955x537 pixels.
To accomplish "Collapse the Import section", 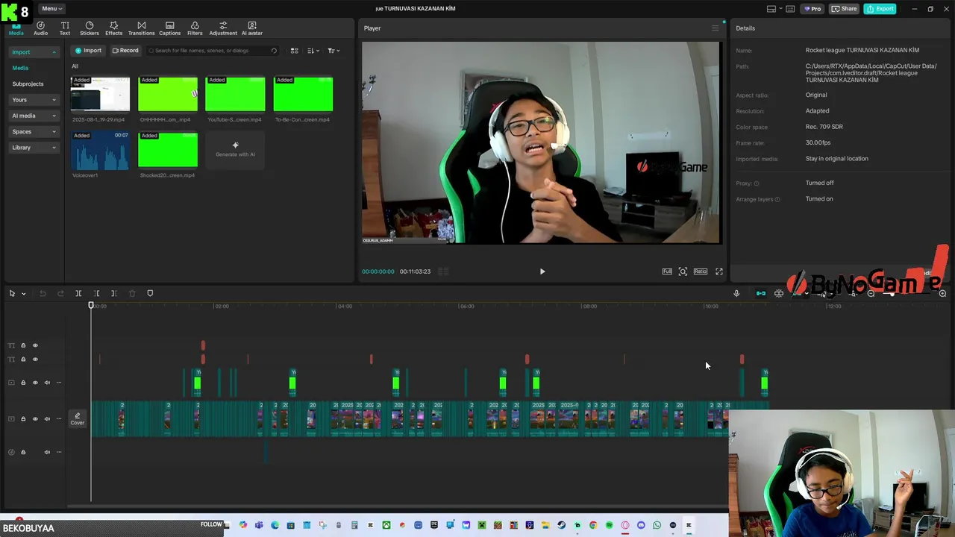I will click(33, 52).
